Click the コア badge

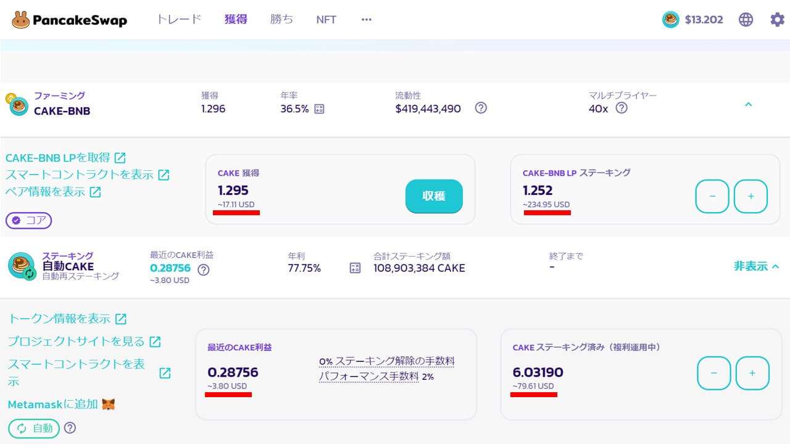(29, 220)
